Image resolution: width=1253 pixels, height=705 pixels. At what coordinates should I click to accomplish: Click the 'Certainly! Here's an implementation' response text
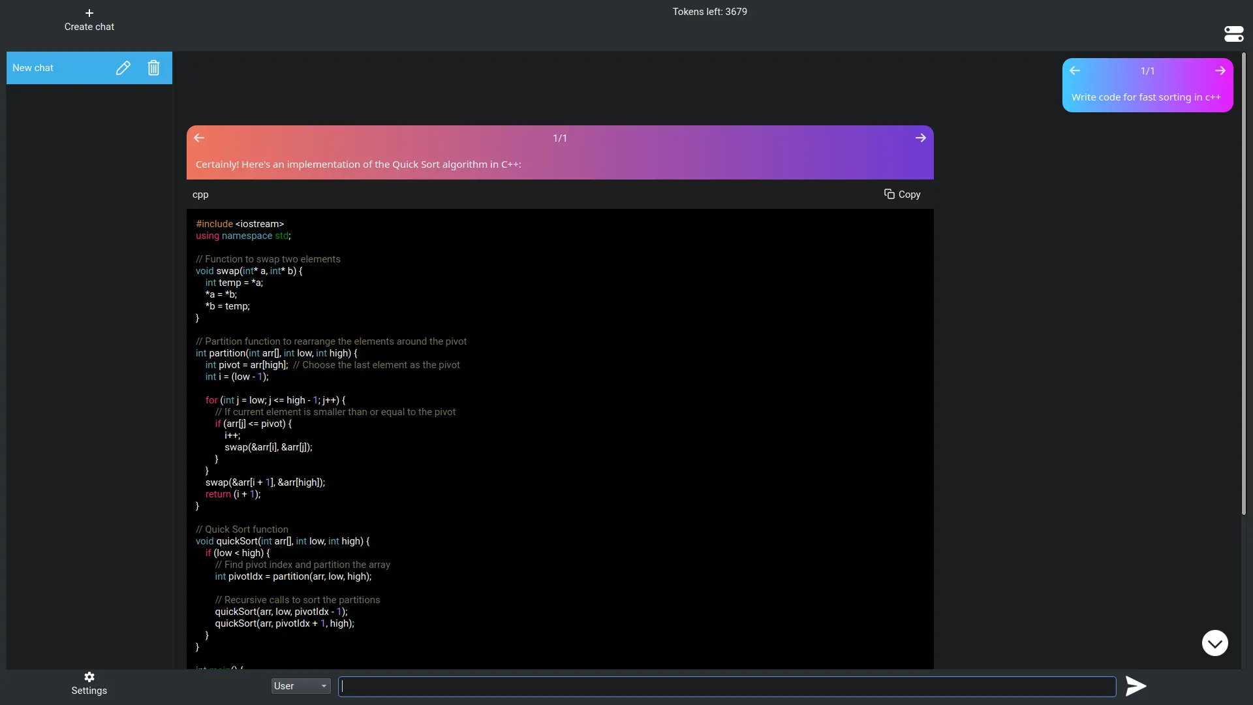coord(358,164)
